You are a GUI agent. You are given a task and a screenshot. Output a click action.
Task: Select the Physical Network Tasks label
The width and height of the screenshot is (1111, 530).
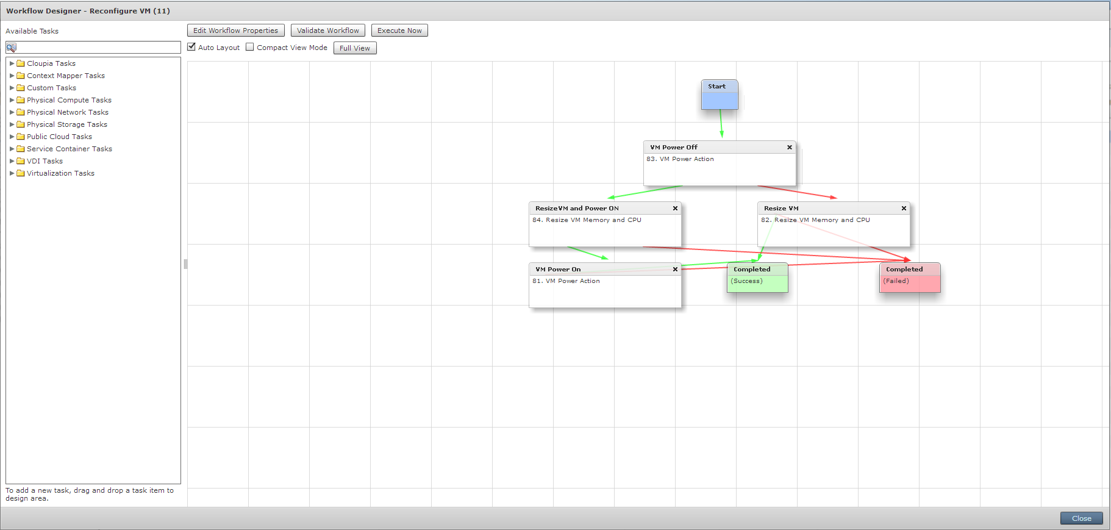[68, 112]
